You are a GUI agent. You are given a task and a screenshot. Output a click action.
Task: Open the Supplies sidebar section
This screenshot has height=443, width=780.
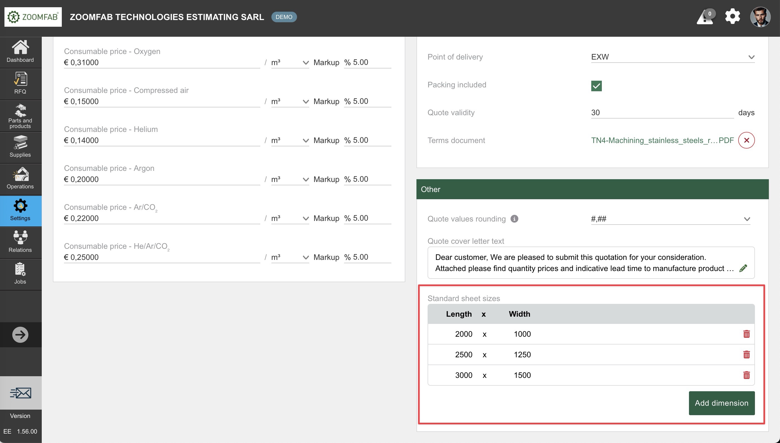pyautogui.click(x=20, y=147)
